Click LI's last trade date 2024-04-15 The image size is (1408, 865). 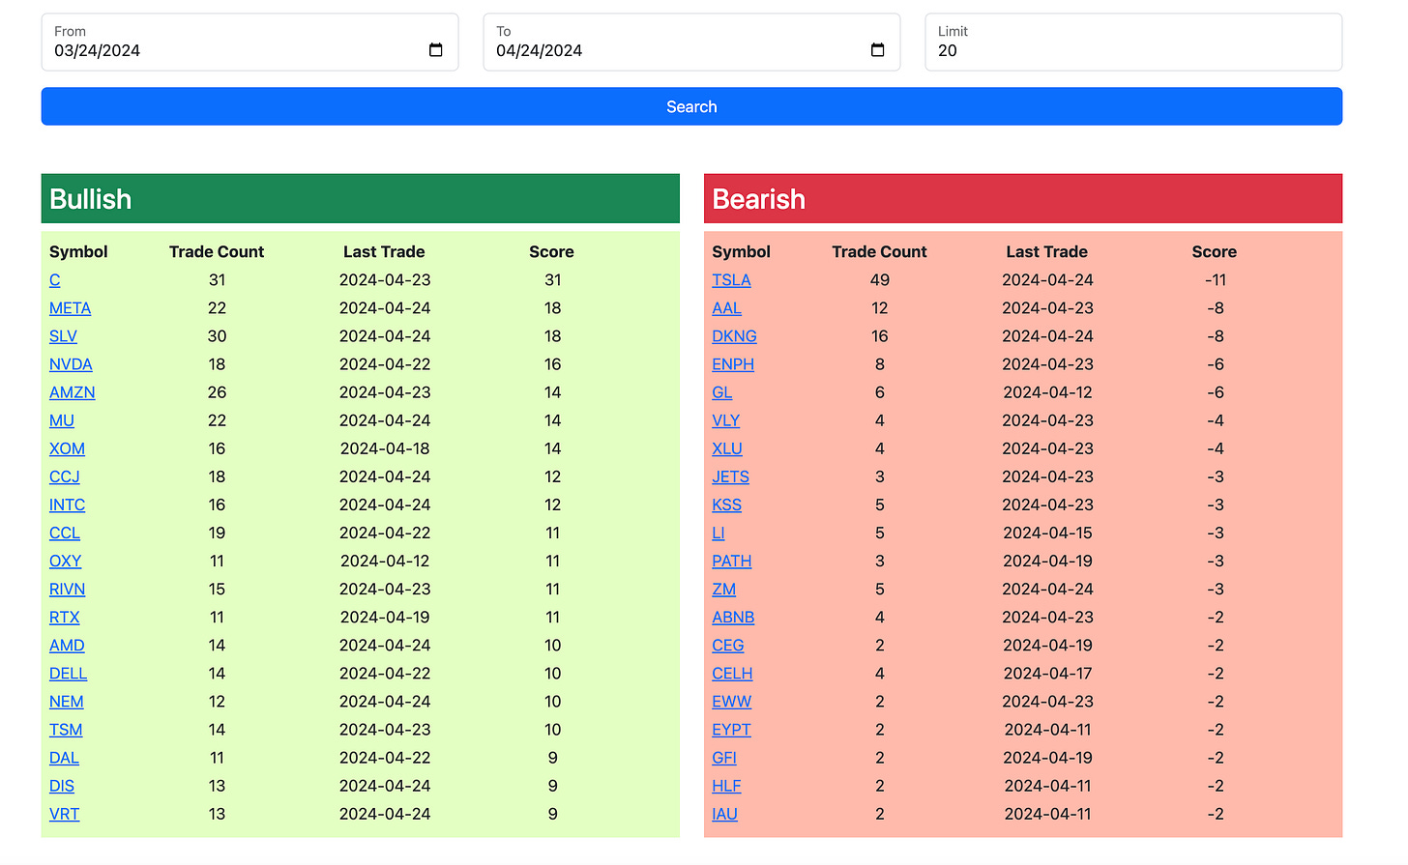click(x=1047, y=533)
